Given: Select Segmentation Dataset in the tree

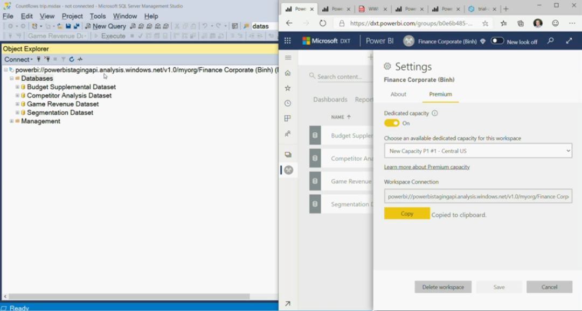Looking at the screenshot, I should [60, 112].
